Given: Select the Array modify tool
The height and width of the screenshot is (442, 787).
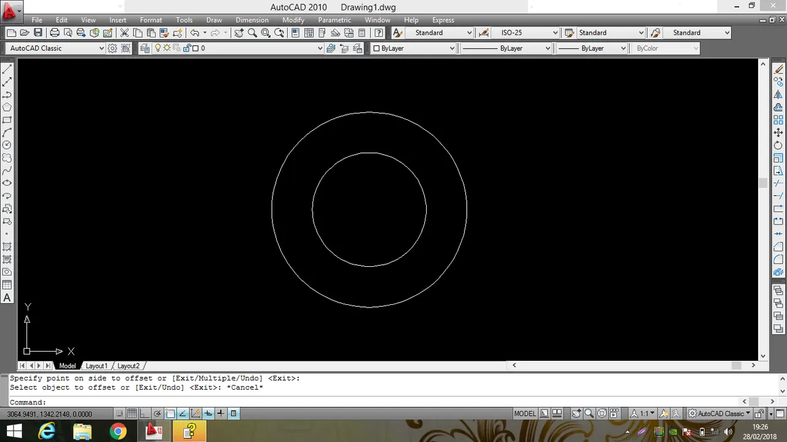Looking at the screenshot, I should tap(778, 120).
